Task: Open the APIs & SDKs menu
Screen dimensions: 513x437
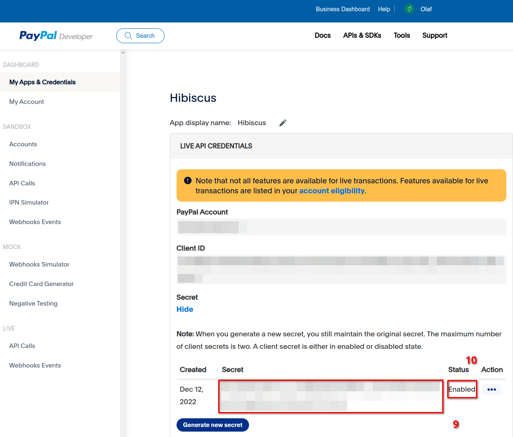Action: tap(362, 35)
